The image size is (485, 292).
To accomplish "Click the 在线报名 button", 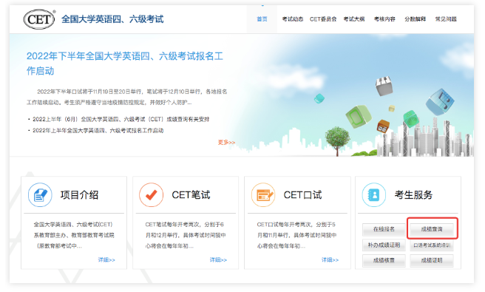I will pyautogui.click(x=384, y=229).
